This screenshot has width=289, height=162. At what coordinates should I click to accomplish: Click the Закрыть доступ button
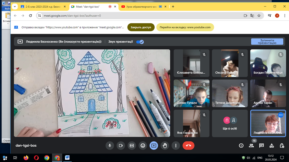(141, 27)
